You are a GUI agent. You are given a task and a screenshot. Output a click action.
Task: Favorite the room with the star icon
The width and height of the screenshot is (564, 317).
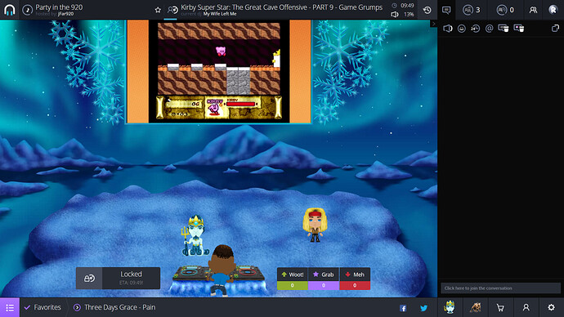[x=158, y=10]
